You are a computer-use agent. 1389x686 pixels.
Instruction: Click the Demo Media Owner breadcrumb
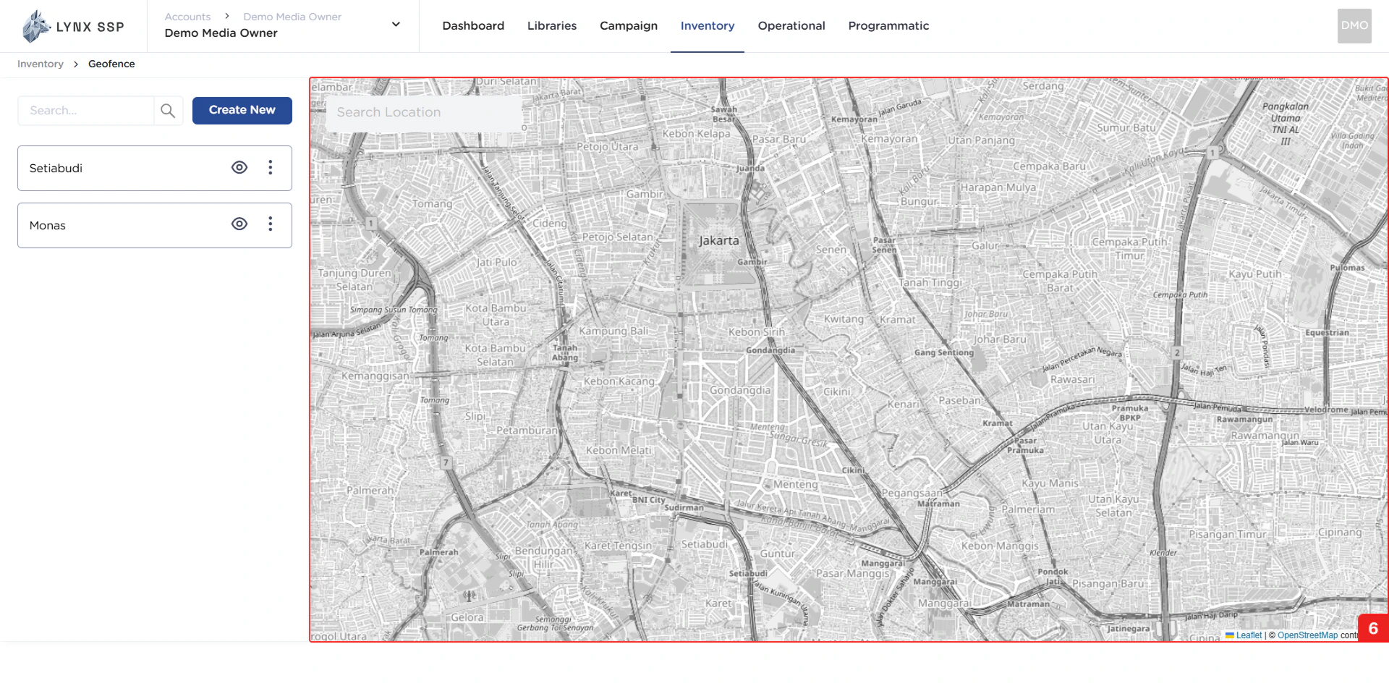point(292,17)
